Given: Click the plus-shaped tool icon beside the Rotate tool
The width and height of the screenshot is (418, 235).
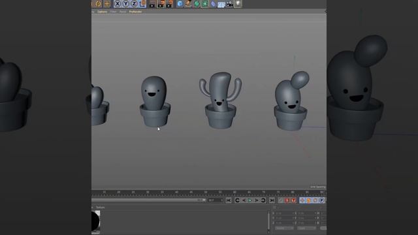Looking at the screenshot, I should click(107, 4).
